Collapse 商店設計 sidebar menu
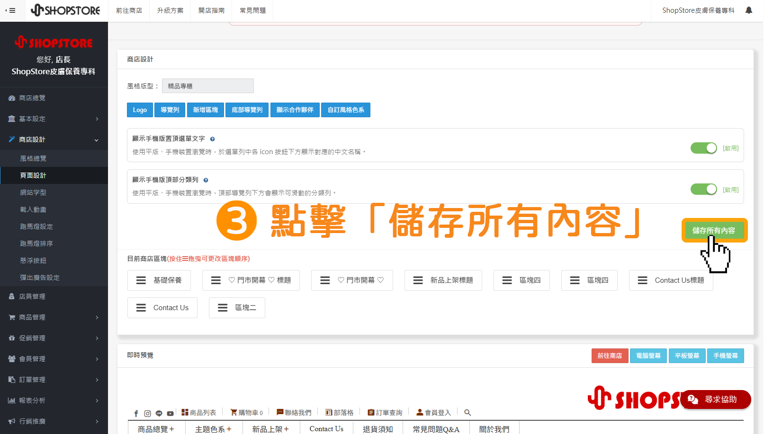Image resolution: width=764 pixels, height=434 pixels. click(54, 139)
